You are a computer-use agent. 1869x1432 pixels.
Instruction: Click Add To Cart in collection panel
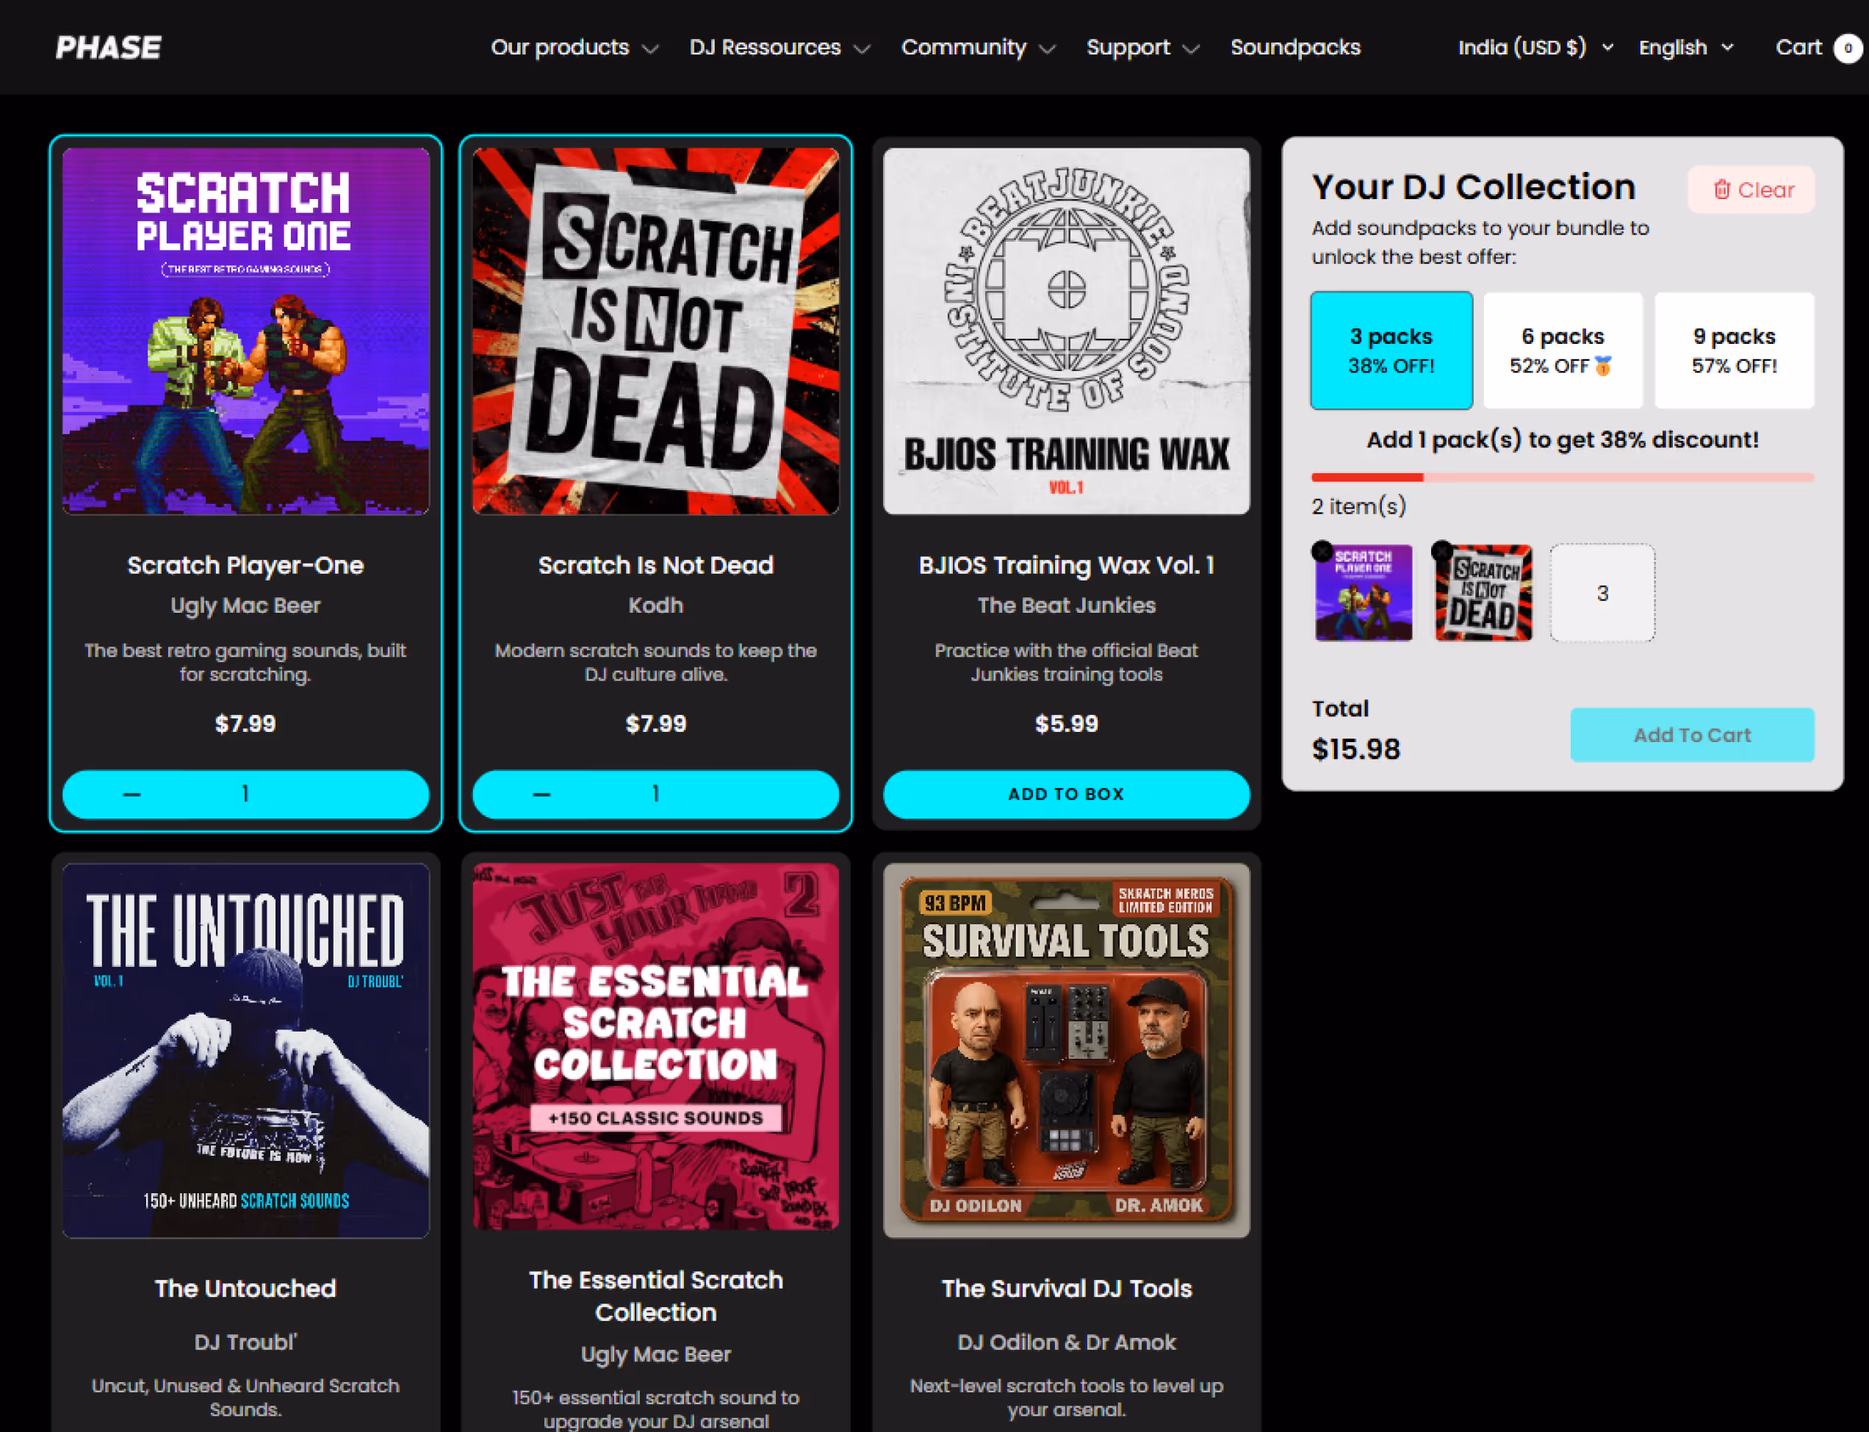[1691, 735]
